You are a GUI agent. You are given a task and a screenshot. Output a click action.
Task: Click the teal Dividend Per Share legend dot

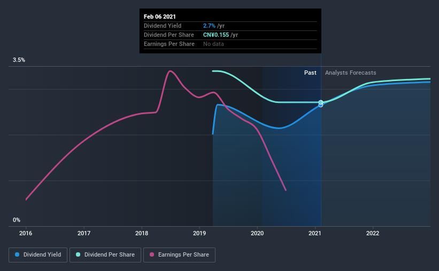click(x=78, y=254)
